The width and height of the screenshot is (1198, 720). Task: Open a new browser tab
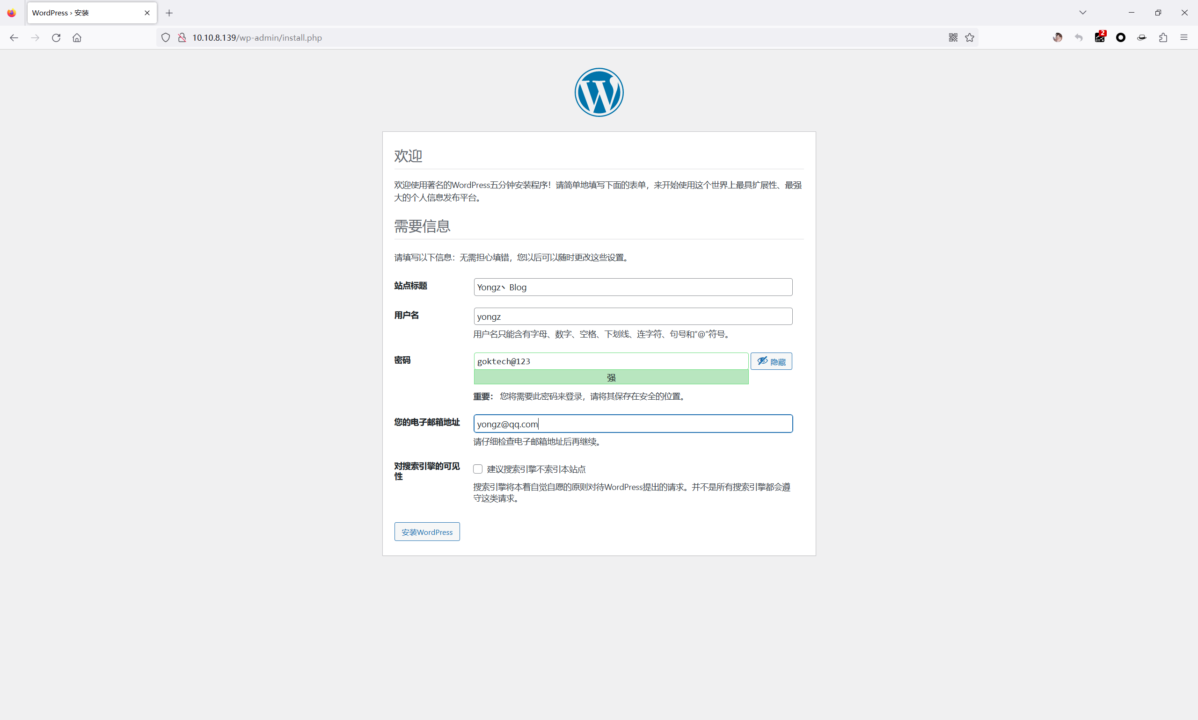(169, 13)
